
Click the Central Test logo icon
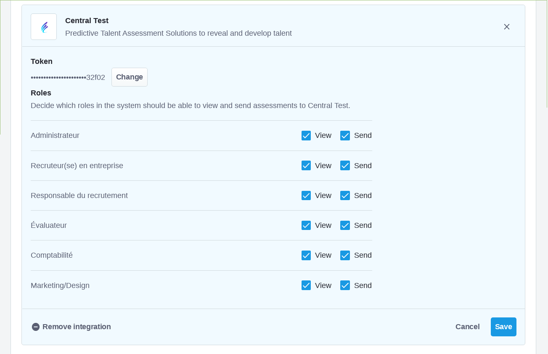(44, 27)
